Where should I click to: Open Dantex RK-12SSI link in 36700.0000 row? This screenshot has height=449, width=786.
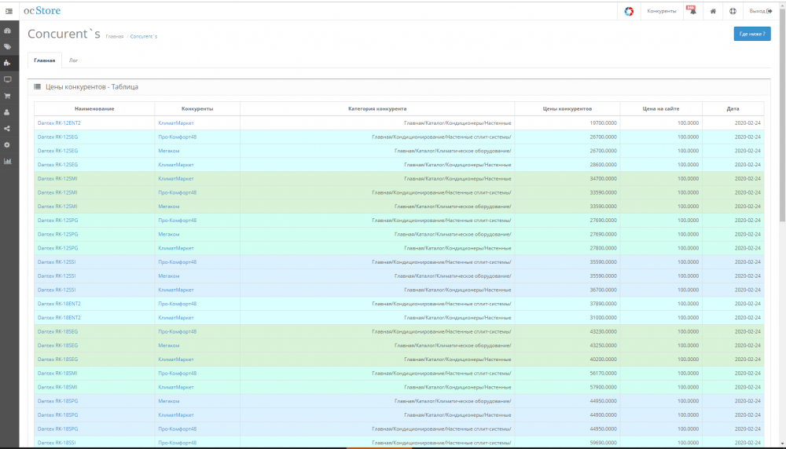click(x=57, y=290)
